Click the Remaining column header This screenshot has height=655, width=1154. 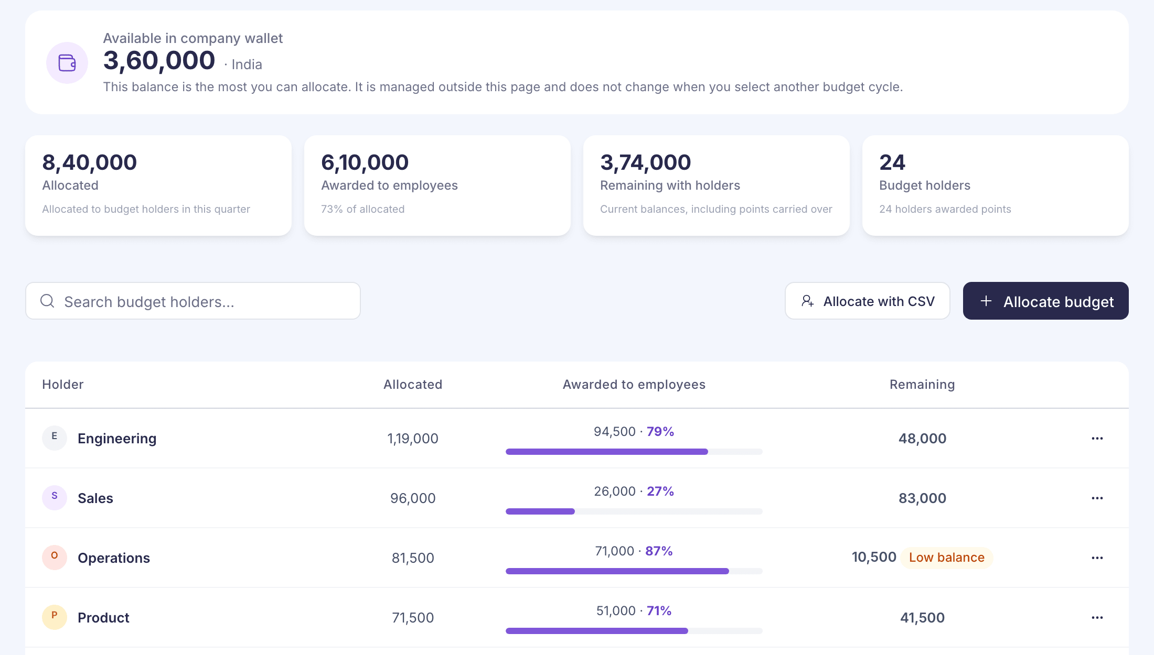click(x=922, y=385)
